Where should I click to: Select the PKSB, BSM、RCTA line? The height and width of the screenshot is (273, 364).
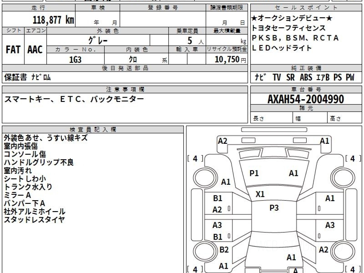[x=295, y=38]
